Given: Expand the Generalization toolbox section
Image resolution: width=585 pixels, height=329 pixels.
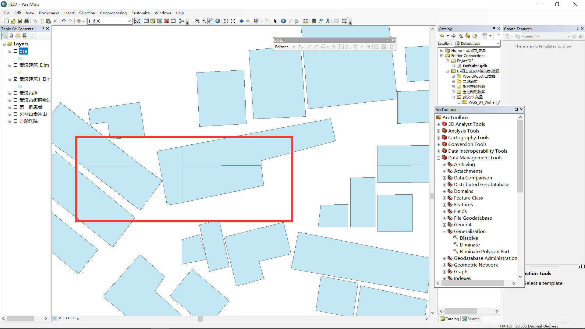Looking at the screenshot, I should click(x=445, y=232).
